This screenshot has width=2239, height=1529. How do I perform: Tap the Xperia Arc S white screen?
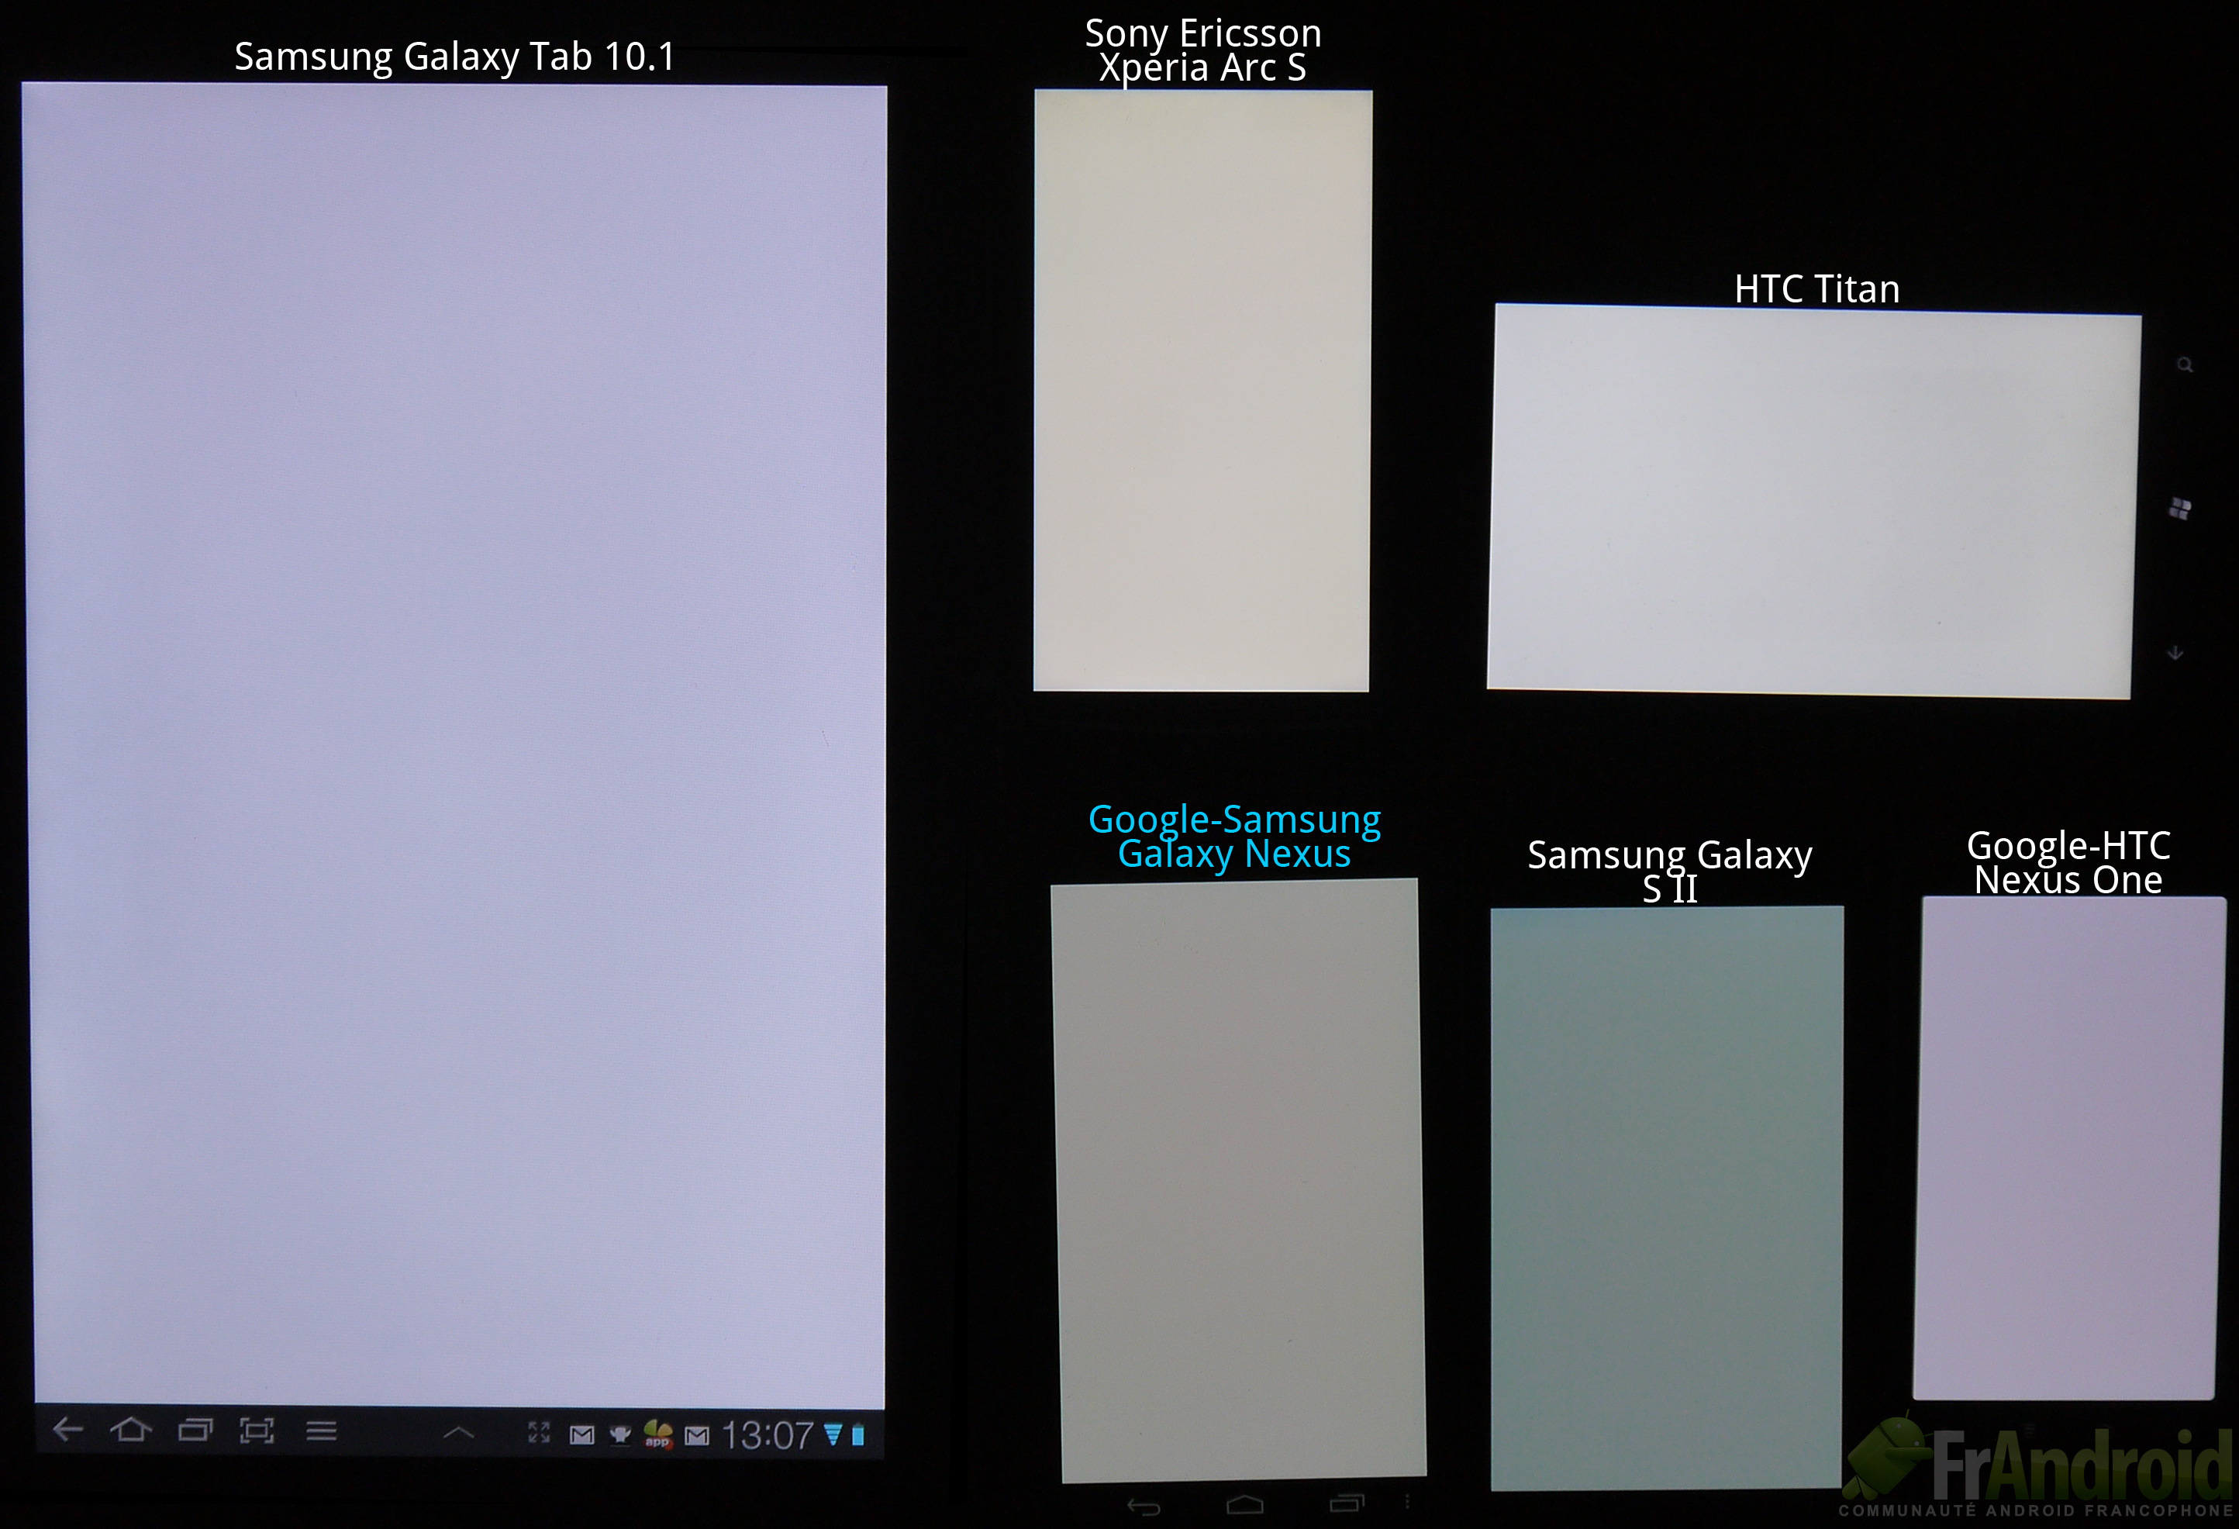tap(1202, 390)
